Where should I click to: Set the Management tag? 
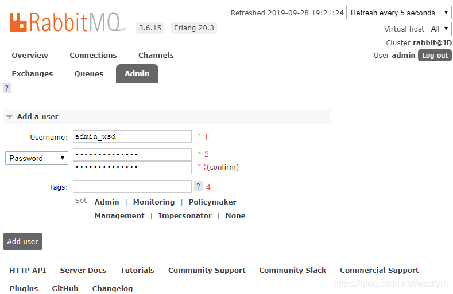click(119, 216)
